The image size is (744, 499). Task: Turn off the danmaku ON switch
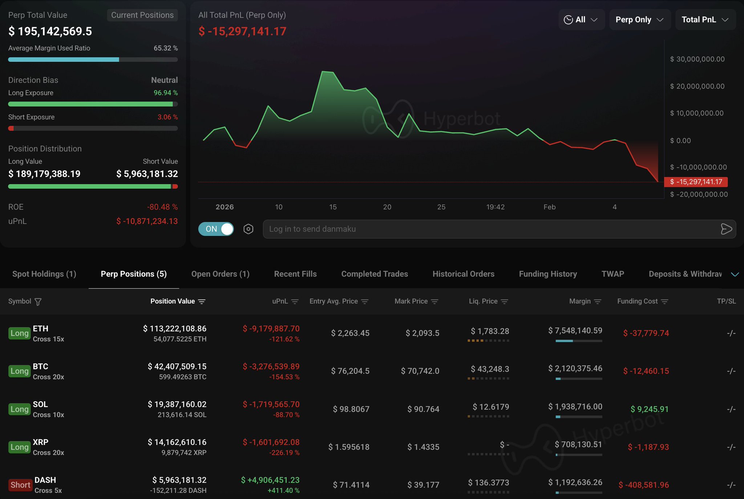pos(216,229)
